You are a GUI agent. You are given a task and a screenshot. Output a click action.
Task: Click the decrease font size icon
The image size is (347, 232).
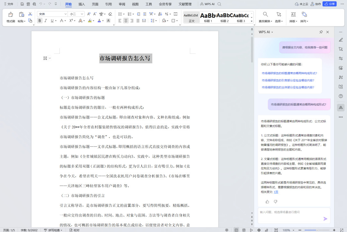[x=95, y=14]
